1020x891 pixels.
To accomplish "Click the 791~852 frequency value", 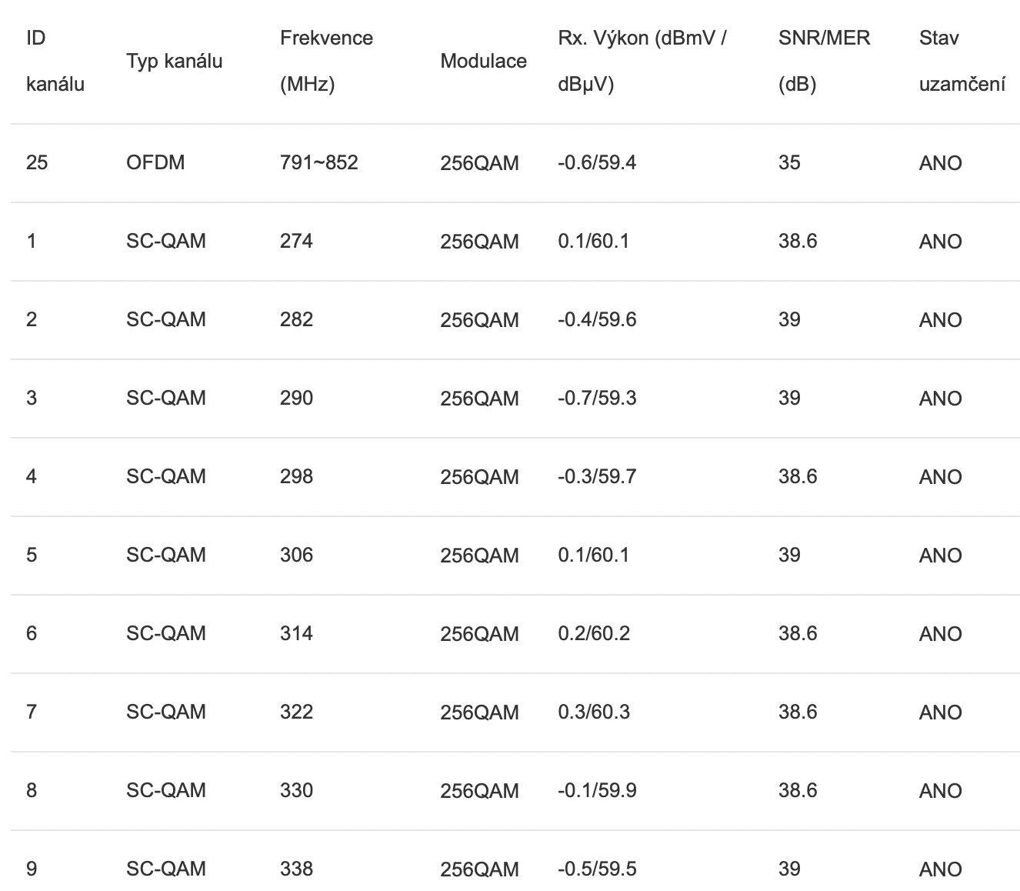I will 318,162.
